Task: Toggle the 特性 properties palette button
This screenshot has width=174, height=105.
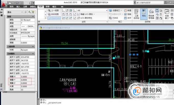Action: pyautogui.click(x=144, y=14)
